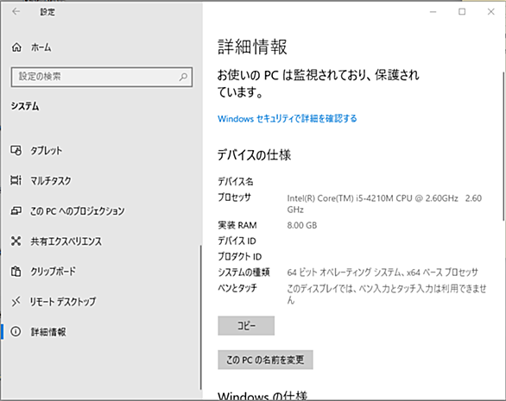Focus the 設定の検索 search field
The width and height of the screenshot is (506, 401).
point(102,77)
